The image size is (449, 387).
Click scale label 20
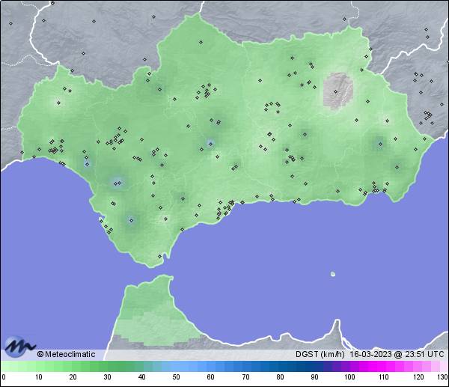pos(73,377)
